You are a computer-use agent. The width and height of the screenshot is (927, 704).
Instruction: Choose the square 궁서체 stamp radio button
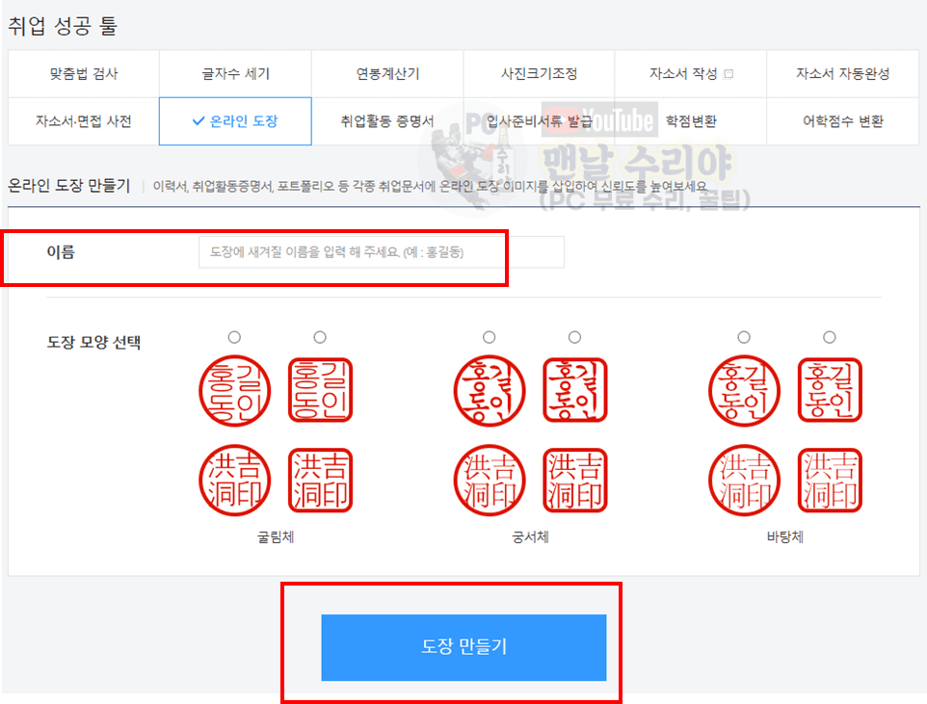(x=575, y=337)
